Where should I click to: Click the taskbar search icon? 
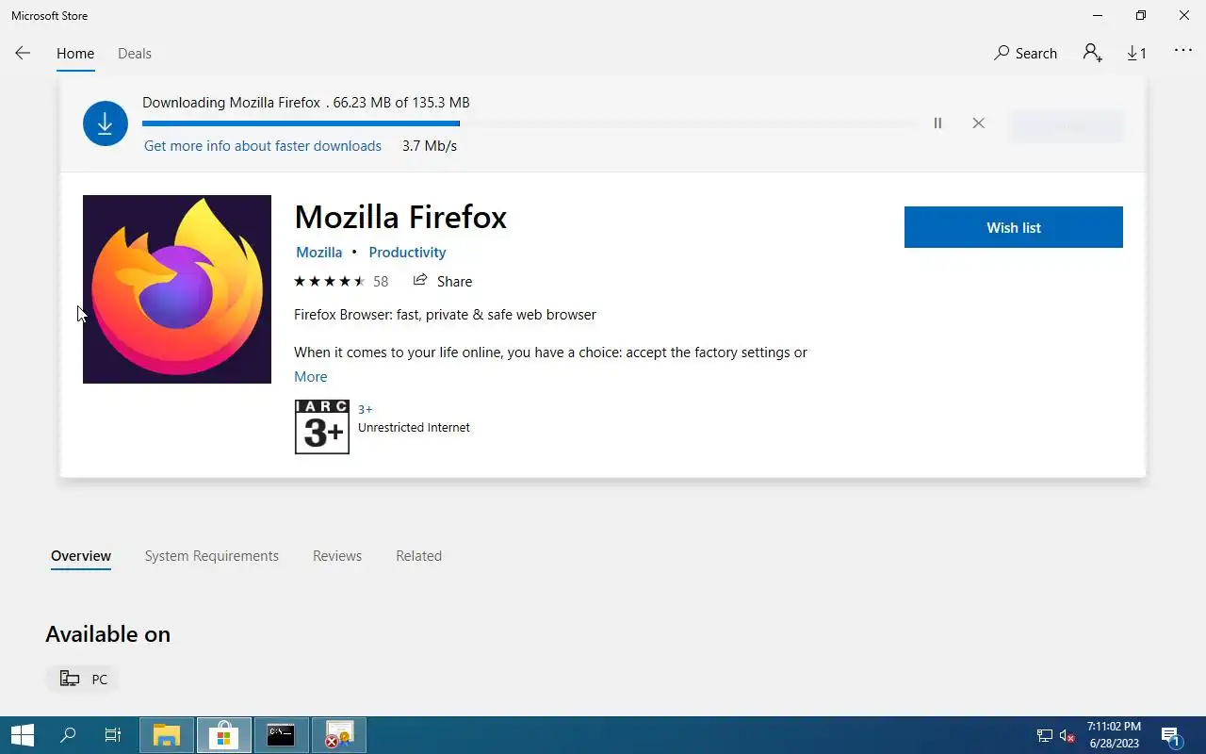point(68,735)
